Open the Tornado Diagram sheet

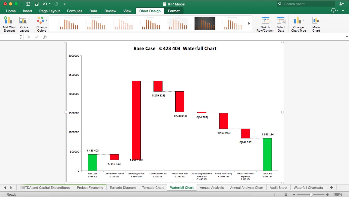coord(122,187)
